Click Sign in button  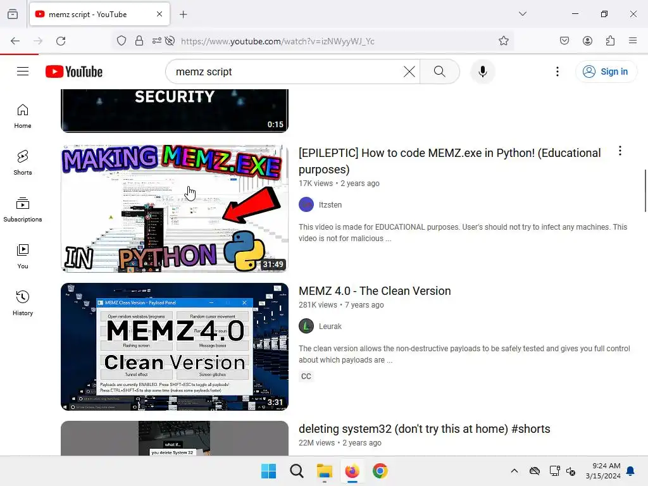606,72
